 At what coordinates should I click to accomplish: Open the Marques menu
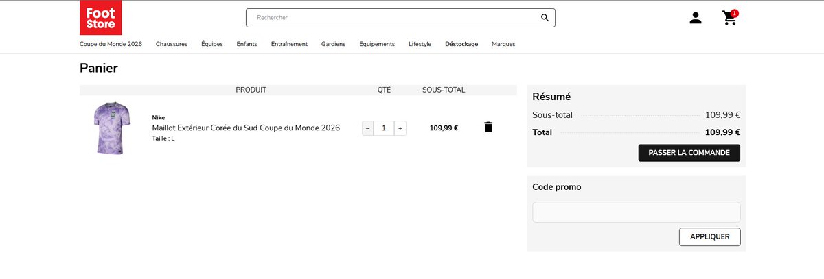(x=503, y=44)
